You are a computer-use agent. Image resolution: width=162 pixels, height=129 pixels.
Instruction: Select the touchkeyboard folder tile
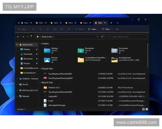[125, 60]
